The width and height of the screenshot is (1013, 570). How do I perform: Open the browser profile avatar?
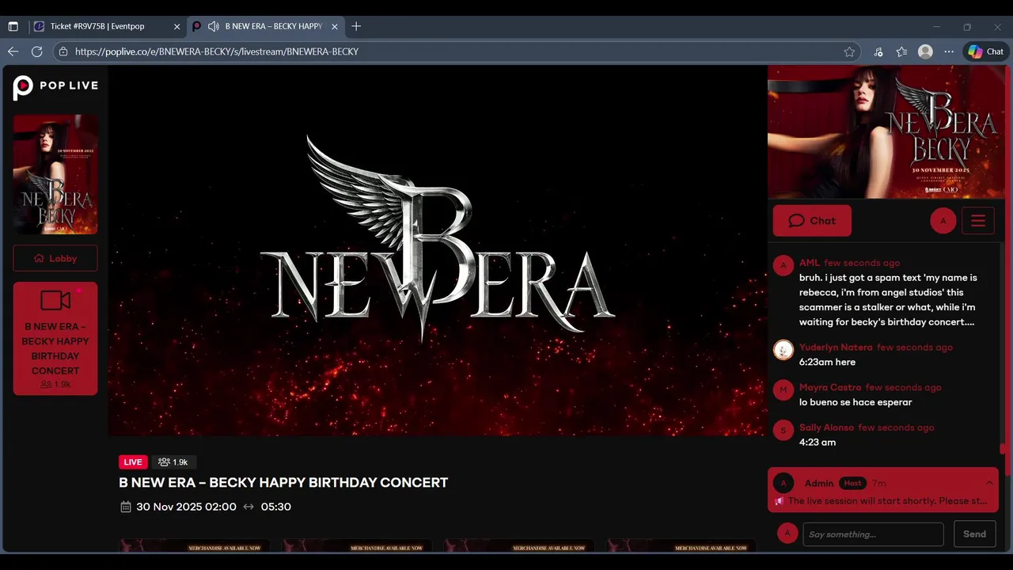pyautogui.click(x=925, y=51)
